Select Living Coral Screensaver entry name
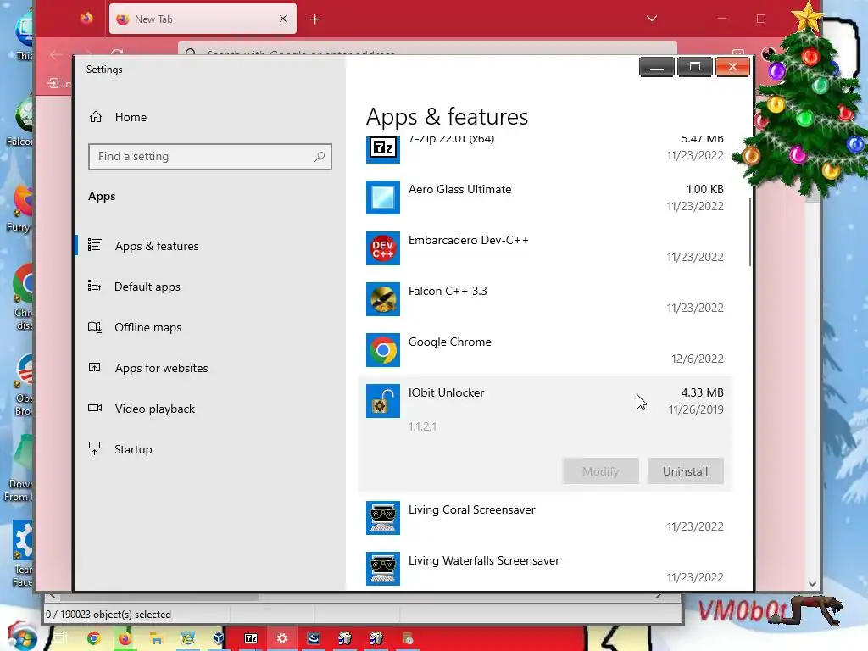868x651 pixels. pos(471,509)
